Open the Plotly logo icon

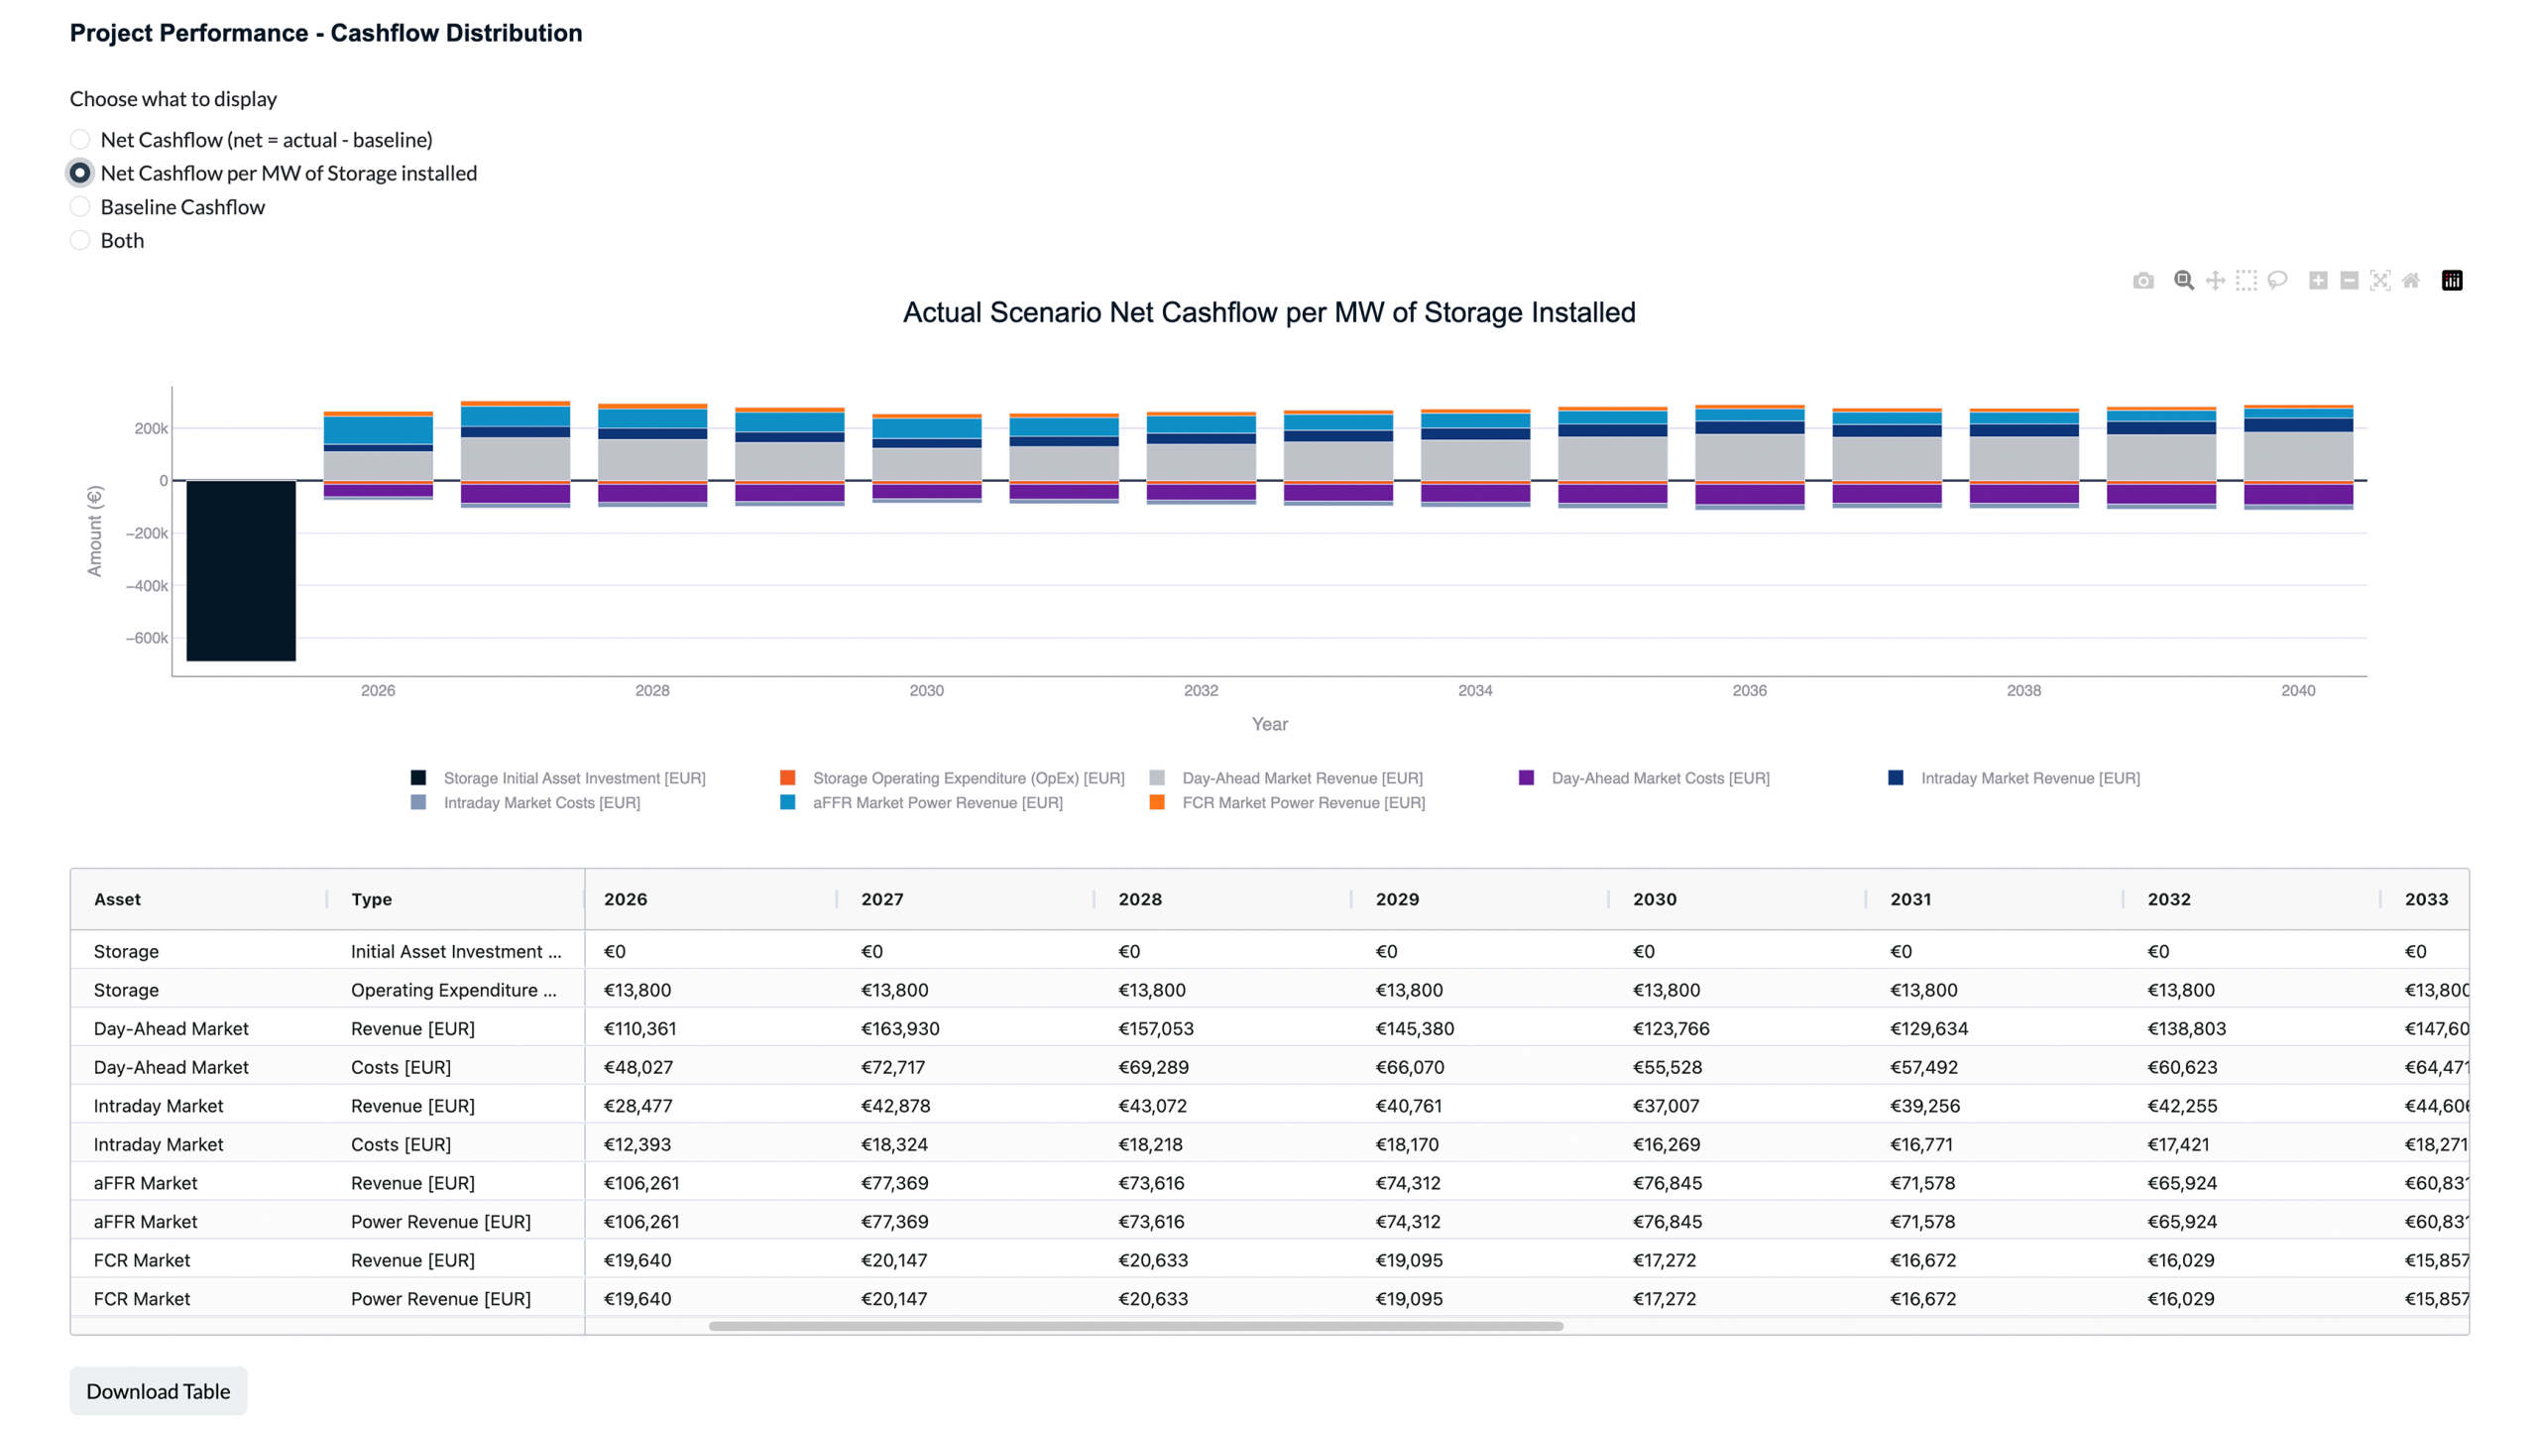click(2452, 281)
